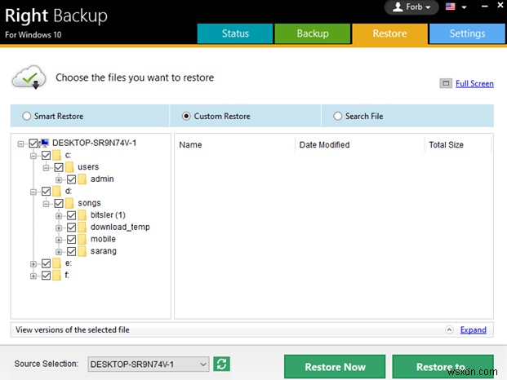This screenshot has width=507, height=380.
Task: Open the Full Screen link
Action: pyautogui.click(x=474, y=83)
